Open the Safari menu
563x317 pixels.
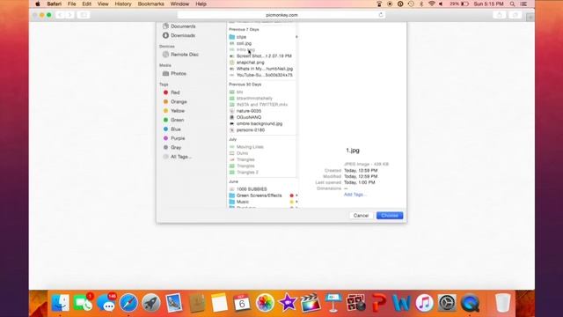[x=55, y=4]
